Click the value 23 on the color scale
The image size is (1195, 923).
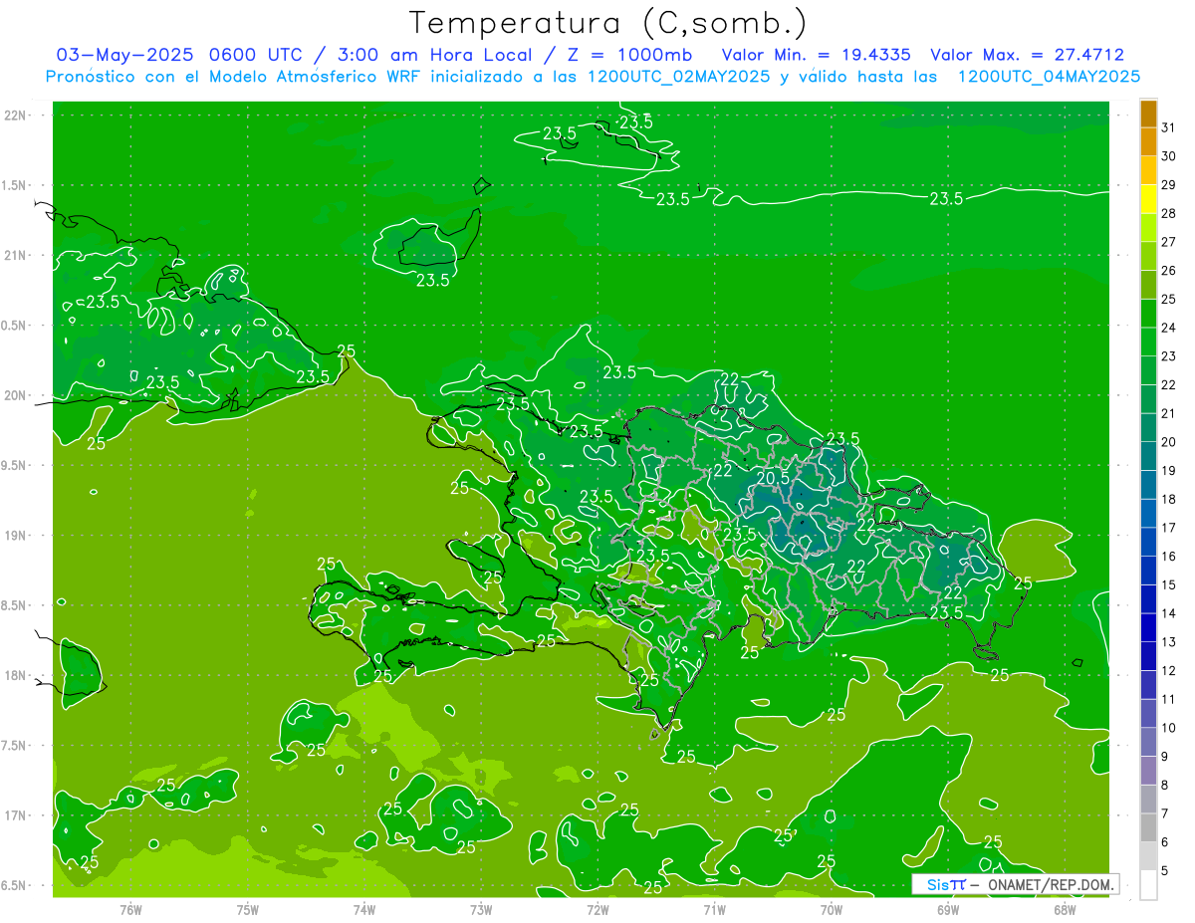(x=1169, y=356)
